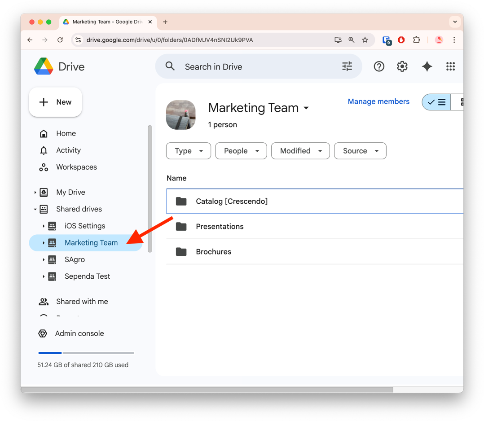This screenshot has height=421, width=484.
Task: Click the Help question mark icon
Action: coord(379,66)
